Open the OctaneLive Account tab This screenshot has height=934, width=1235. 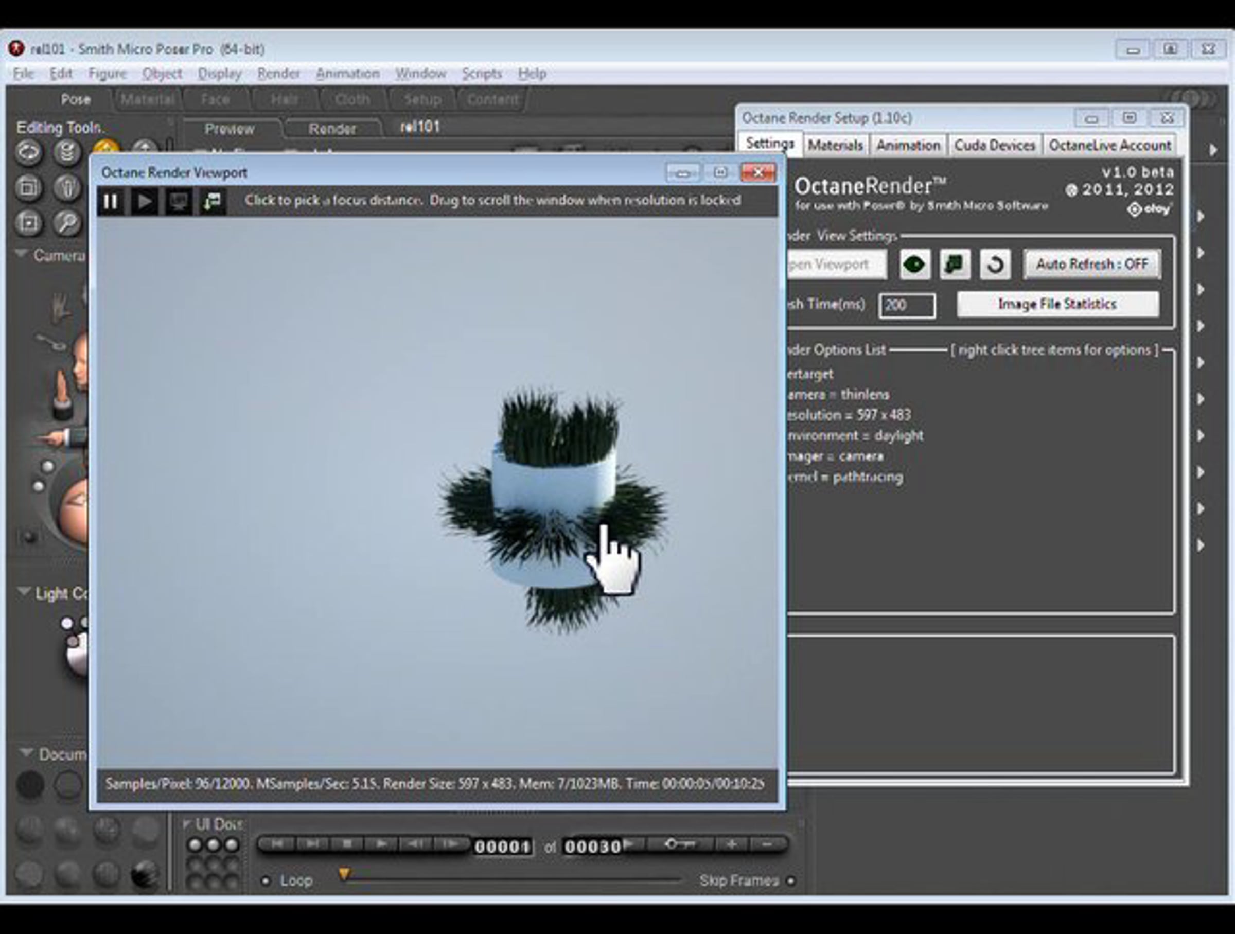coord(1110,145)
